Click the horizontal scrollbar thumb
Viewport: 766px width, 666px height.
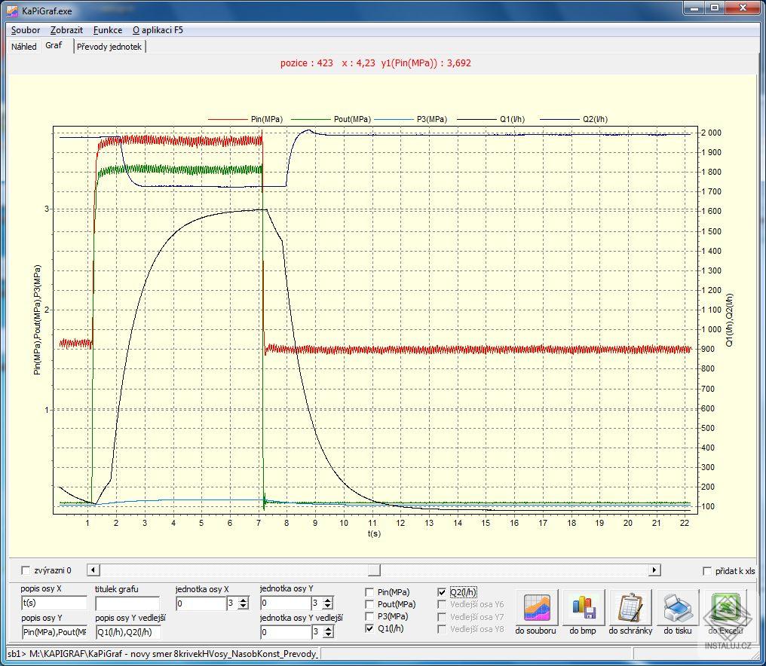(x=374, y=570)
